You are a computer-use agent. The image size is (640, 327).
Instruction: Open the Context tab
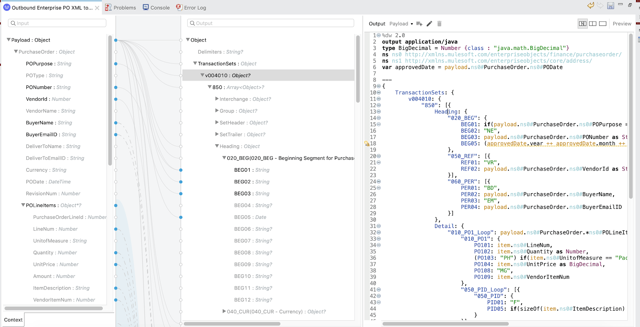tap(13, 320)
